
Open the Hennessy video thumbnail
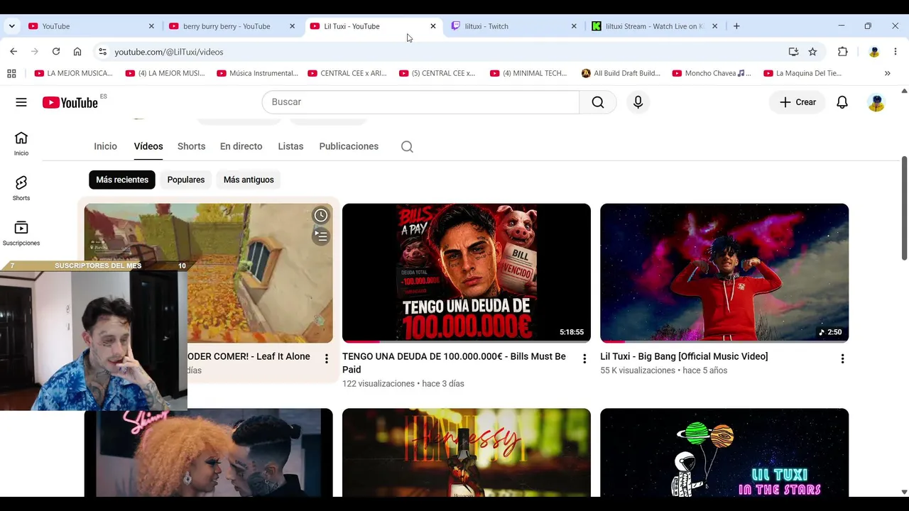click(x=467, y=453)
